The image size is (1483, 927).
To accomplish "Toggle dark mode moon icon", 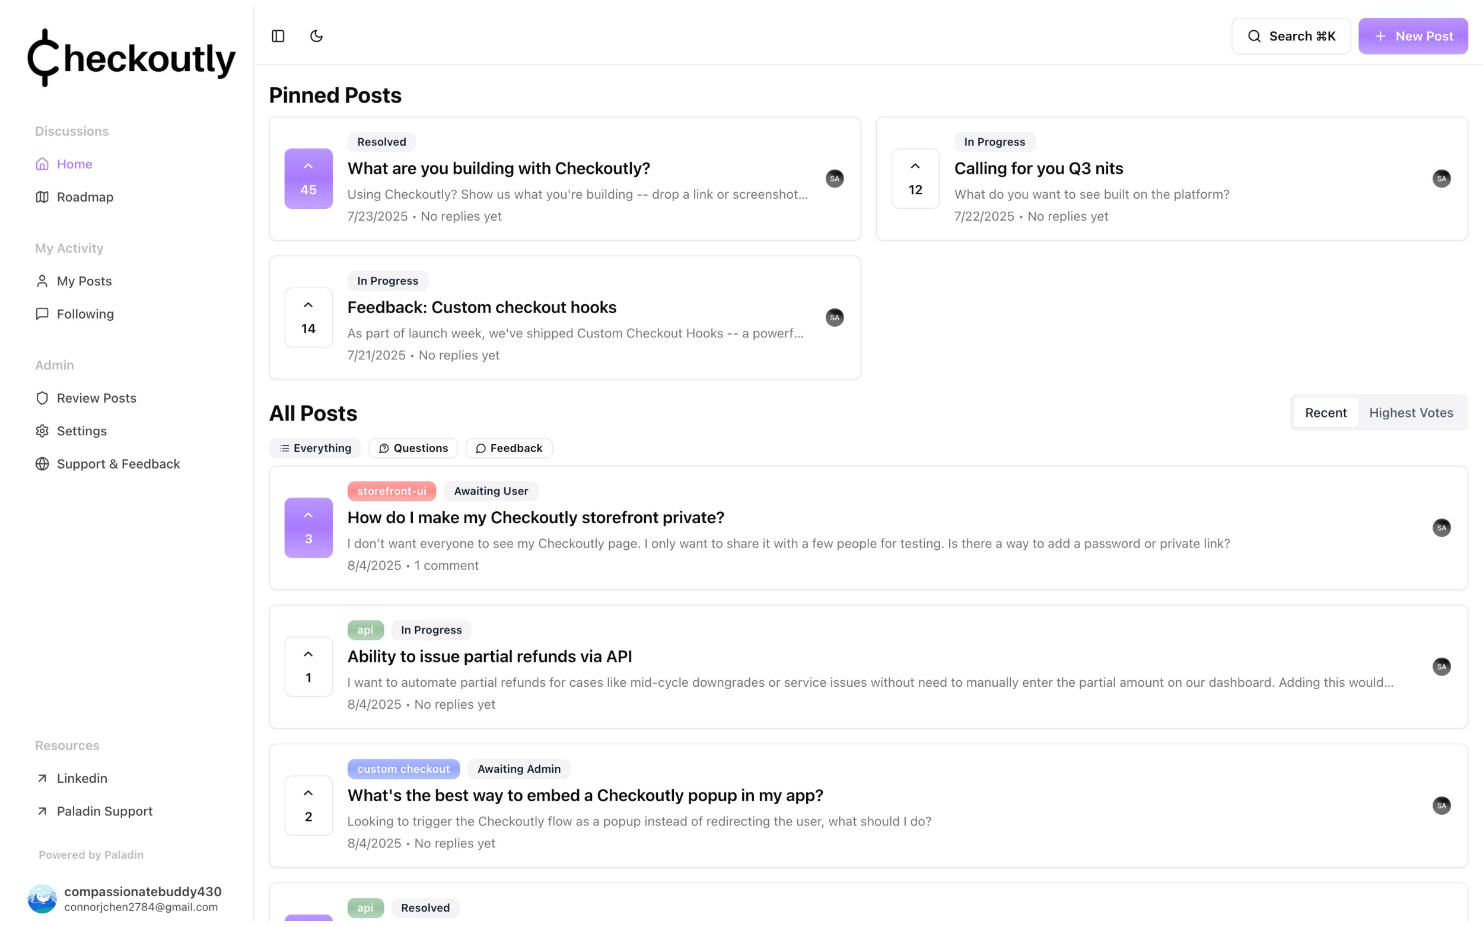I will tap(316, 36).
